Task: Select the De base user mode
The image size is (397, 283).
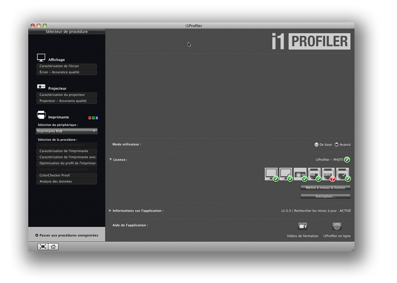Action: click(316, 144)
